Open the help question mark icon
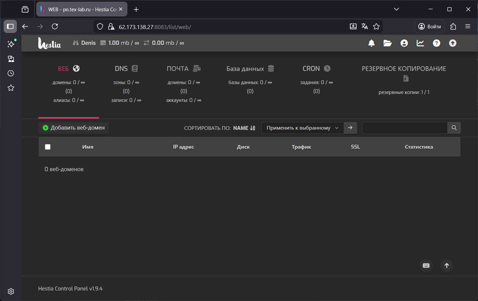 (436, 43)
